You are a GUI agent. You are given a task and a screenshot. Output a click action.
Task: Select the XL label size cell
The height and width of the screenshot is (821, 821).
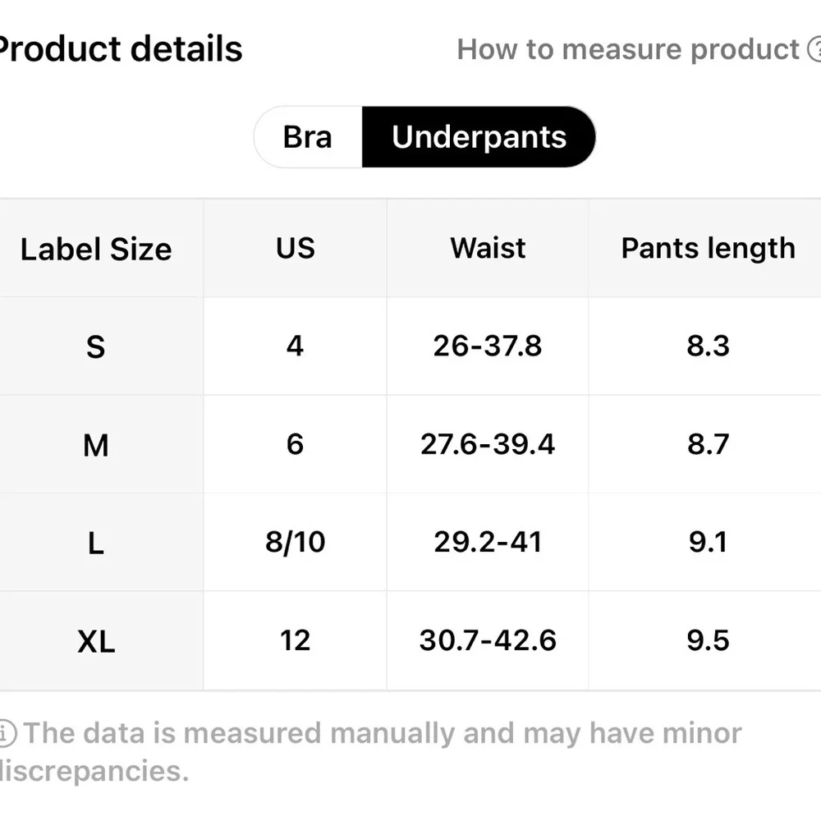coord(96,642)
